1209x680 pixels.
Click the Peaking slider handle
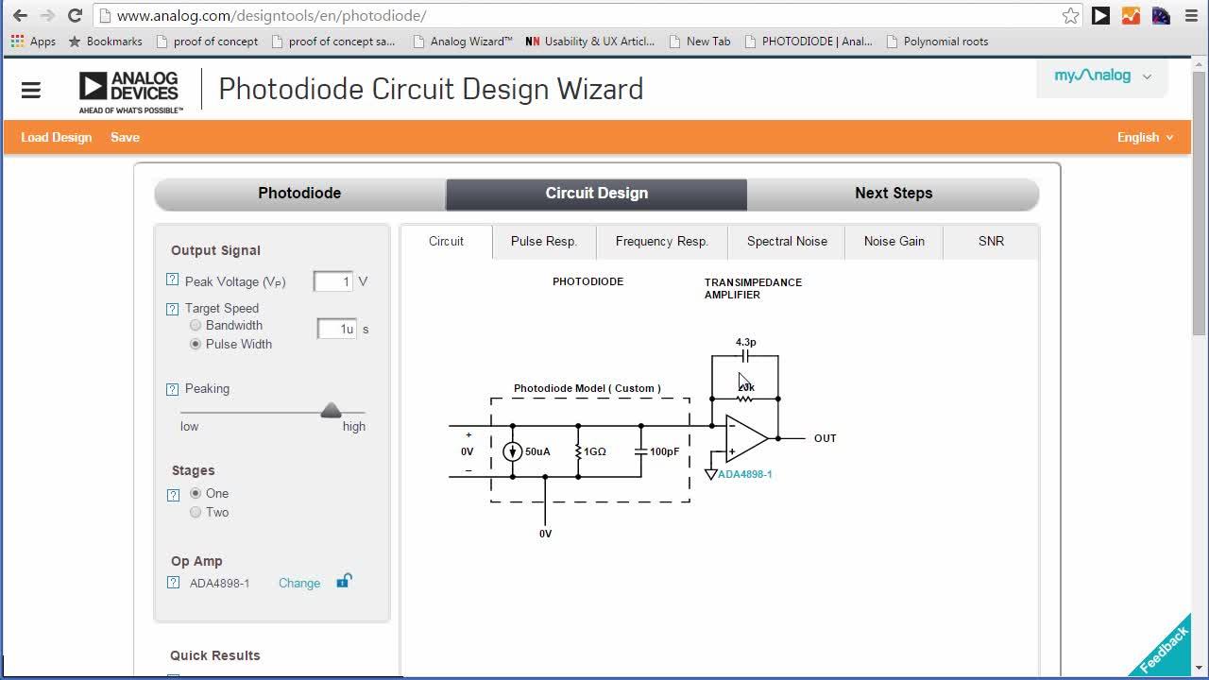point(331,411)
